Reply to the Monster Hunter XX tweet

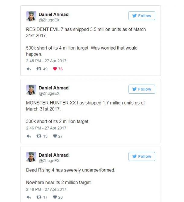29,136
